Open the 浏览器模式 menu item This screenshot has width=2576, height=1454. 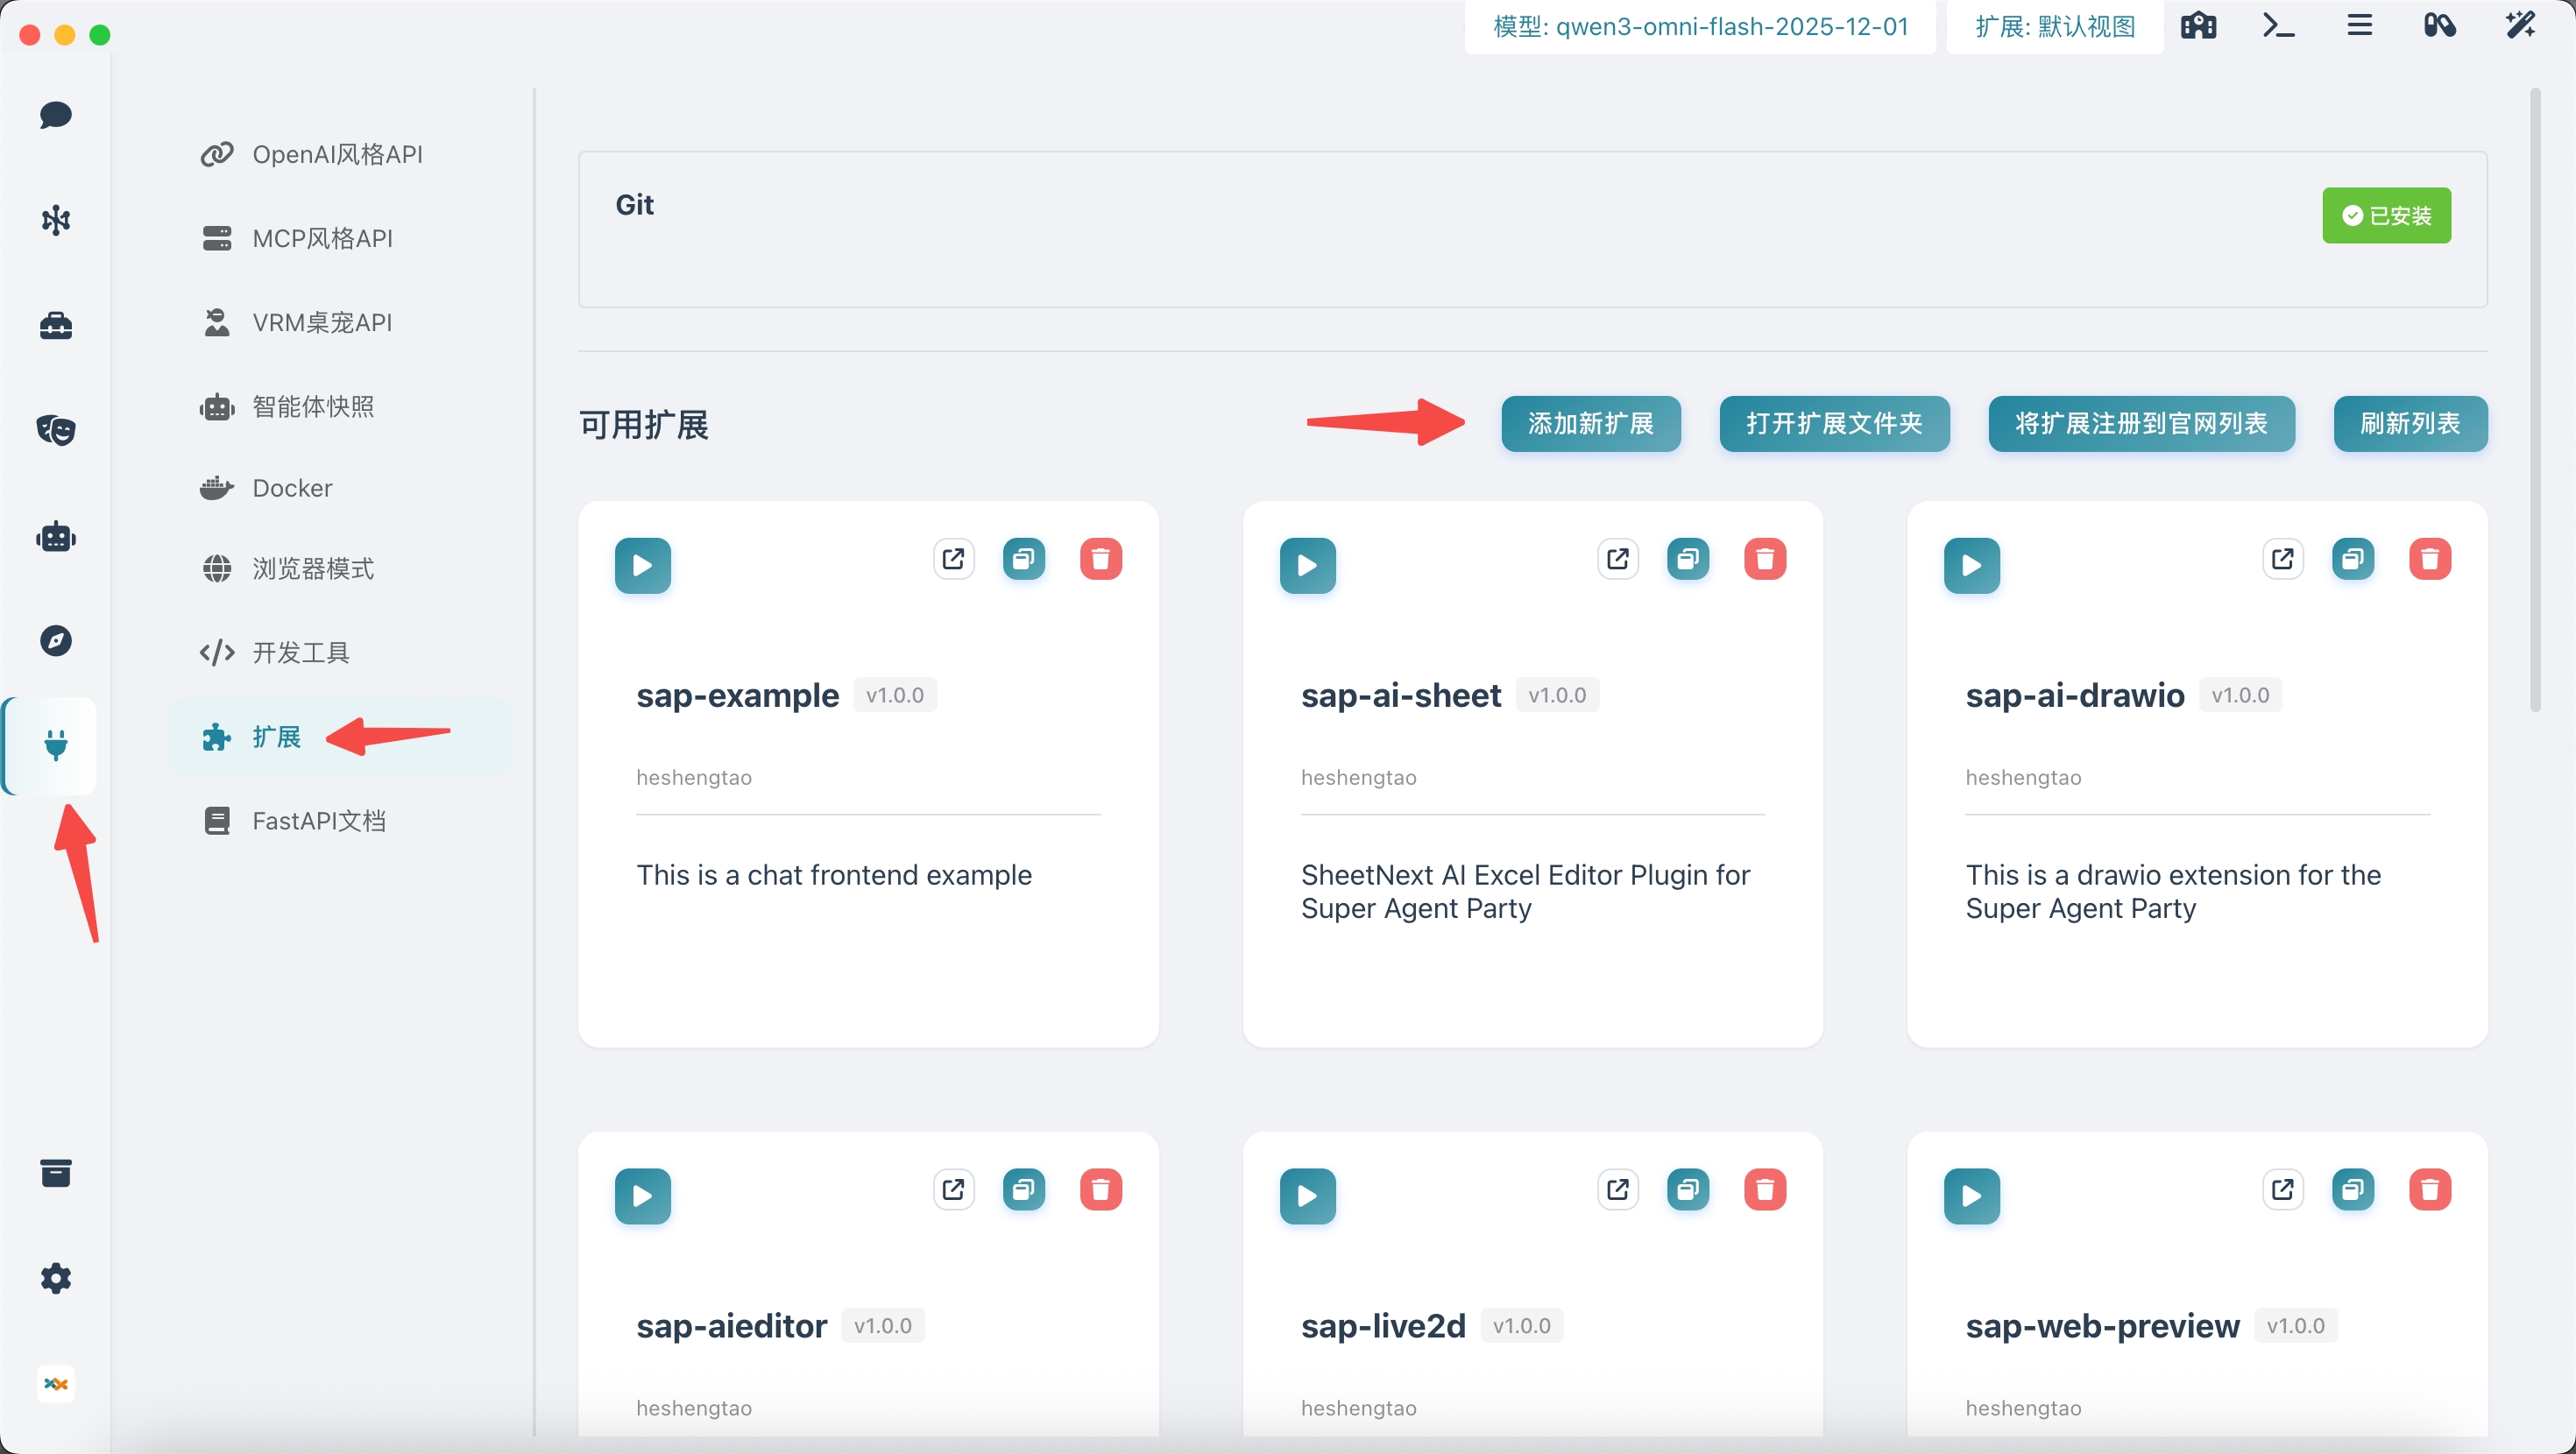tap(340, 569)
